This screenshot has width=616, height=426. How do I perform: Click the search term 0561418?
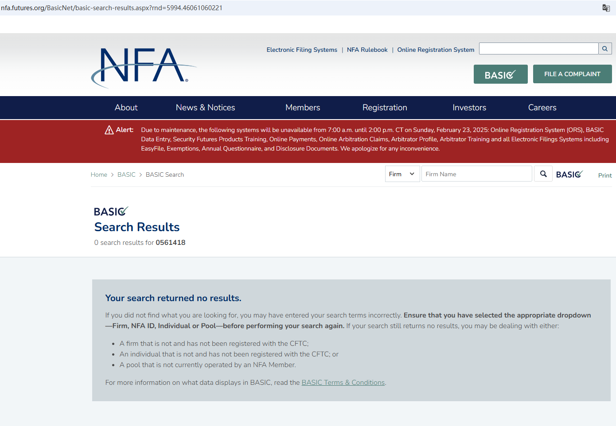click(171, 243)
